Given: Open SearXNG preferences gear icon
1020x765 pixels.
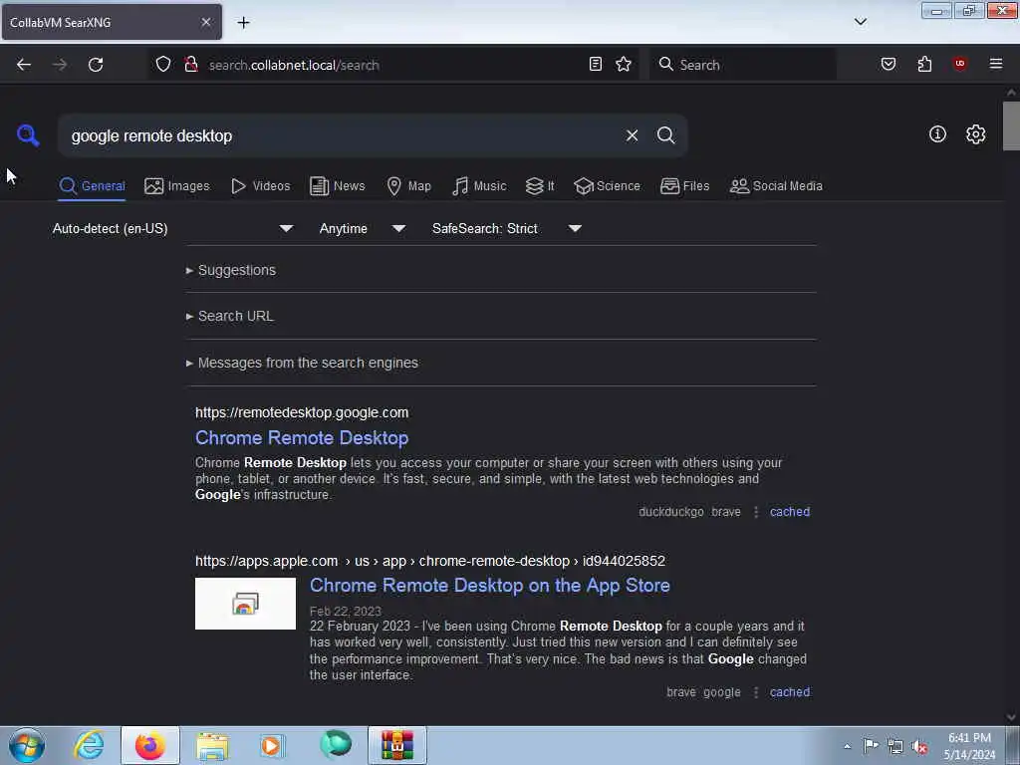Looking at the screenshot, I should (975, 134).
